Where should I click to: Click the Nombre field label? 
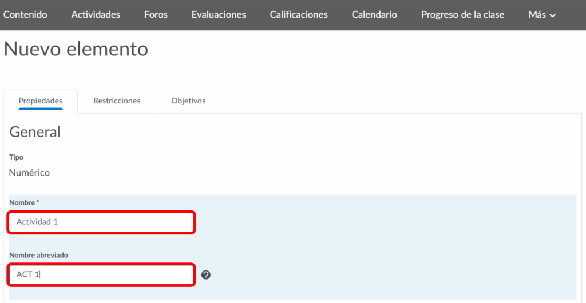[24, 202]
